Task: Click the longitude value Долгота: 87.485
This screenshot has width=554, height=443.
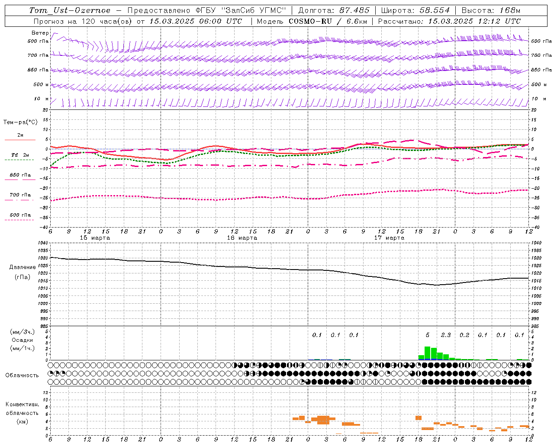Action: click(334, 10)
